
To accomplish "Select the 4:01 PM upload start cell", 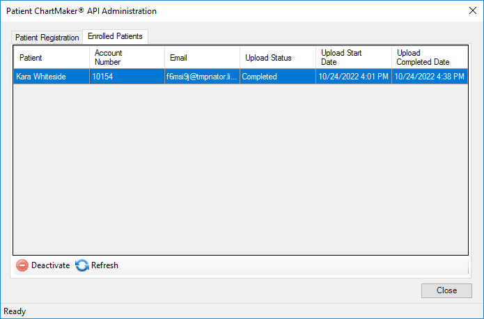I will (354, 77).
